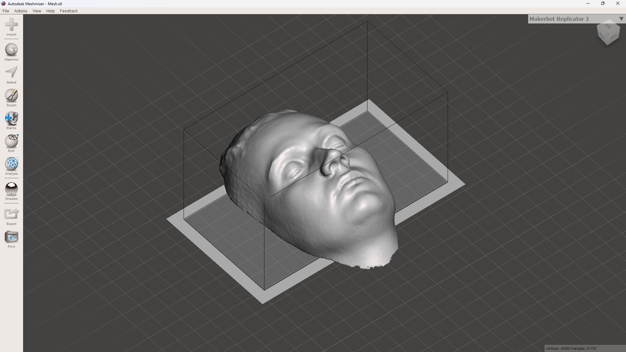Open the Sculpt brush tools
The width and height of the screenshot is (626, 352).
[x=11, y=95]
